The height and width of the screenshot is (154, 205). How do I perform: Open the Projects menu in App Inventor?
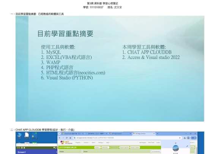pos(78,143)
